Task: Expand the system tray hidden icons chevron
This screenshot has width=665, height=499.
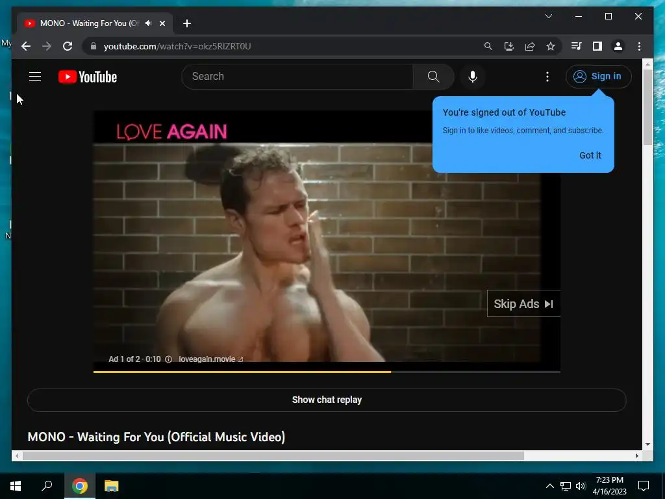Action: coord(549,486)
